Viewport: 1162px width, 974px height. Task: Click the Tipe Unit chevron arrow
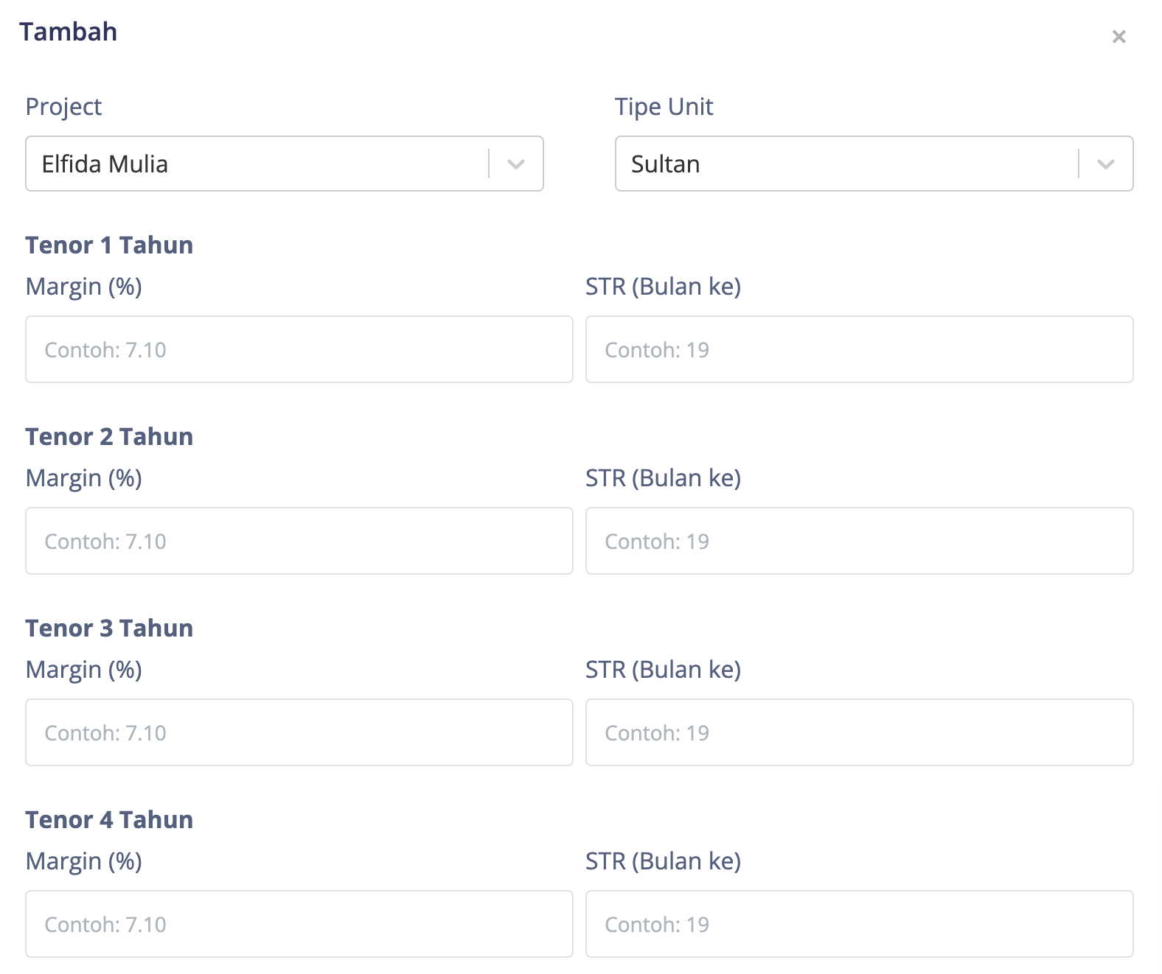point(1106,164)
